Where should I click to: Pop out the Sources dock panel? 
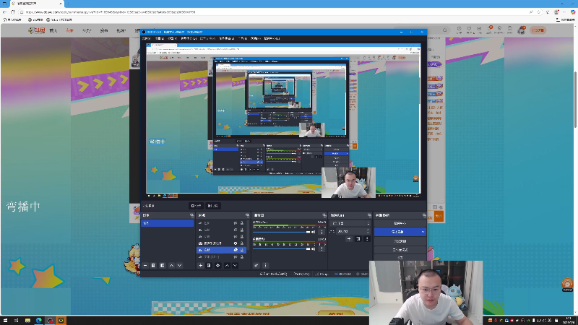(247, 215)
